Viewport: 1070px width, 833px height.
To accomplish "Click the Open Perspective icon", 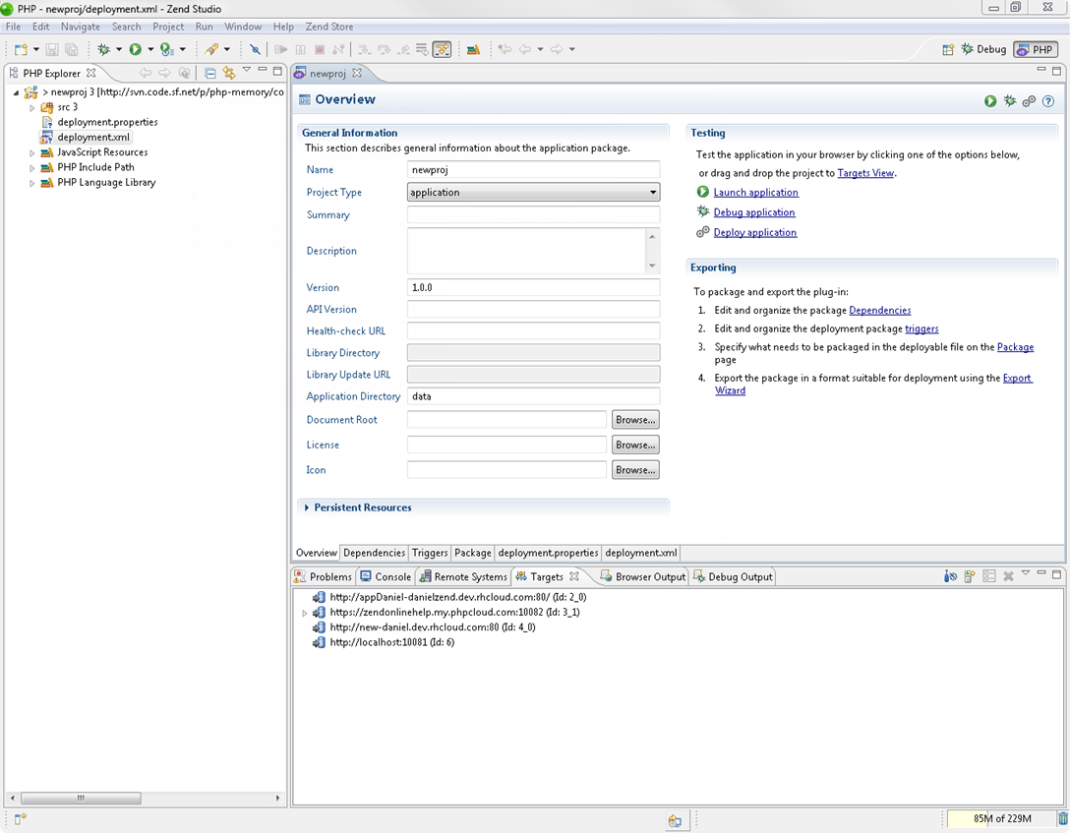I will click(948, 49).
